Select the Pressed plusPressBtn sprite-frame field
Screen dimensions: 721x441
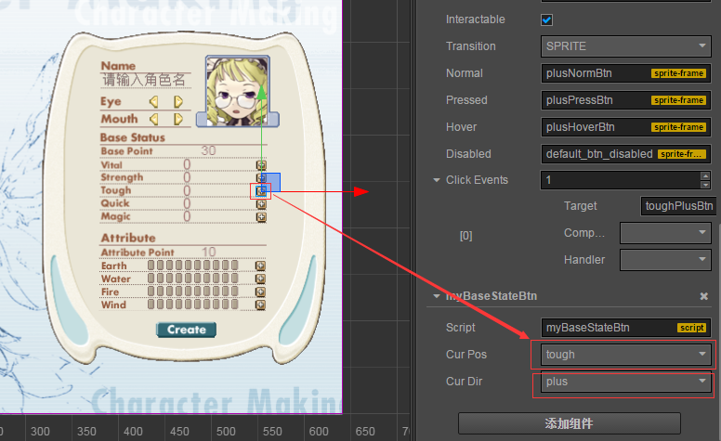[x=626, y=100]
